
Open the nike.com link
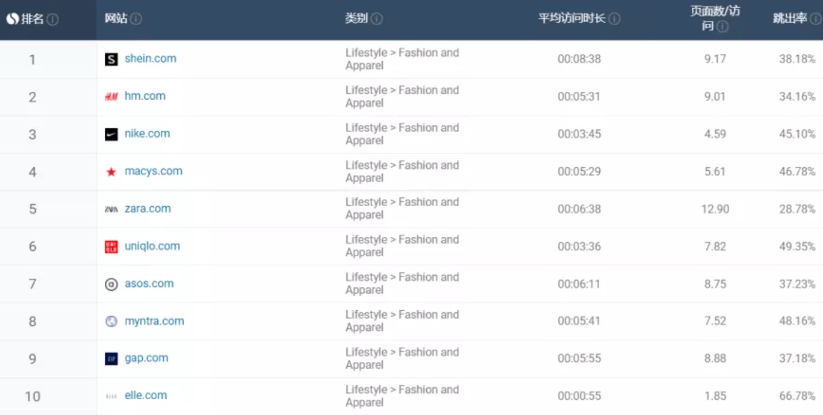(147, 133)
